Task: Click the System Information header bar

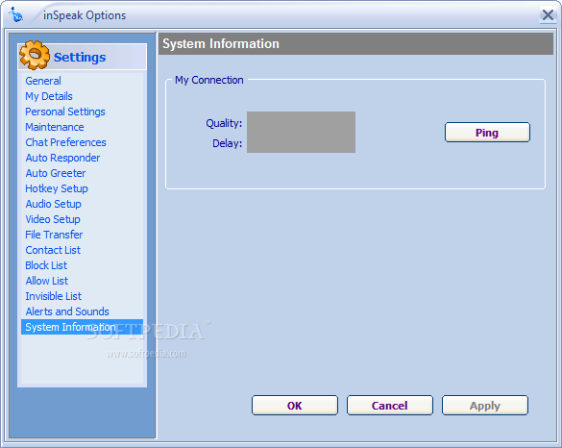Action: (355, 44)
